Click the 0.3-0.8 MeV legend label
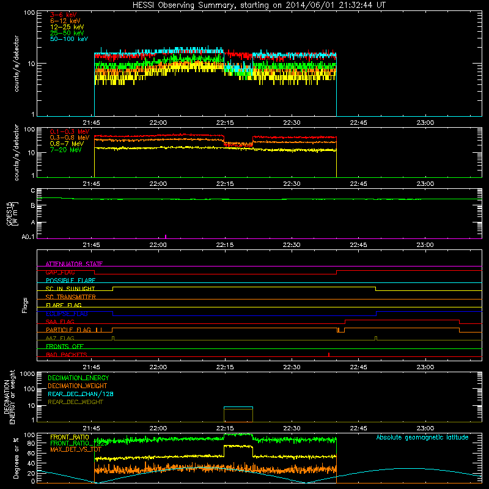489x489 pixels. point(70,138)
